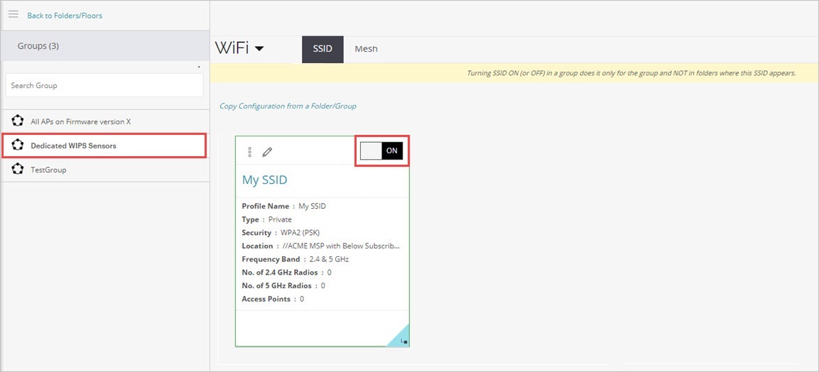The width and height of the screenshot is (819, 372).
Task: Click the Type : Private row
Action: click(267, 219)
